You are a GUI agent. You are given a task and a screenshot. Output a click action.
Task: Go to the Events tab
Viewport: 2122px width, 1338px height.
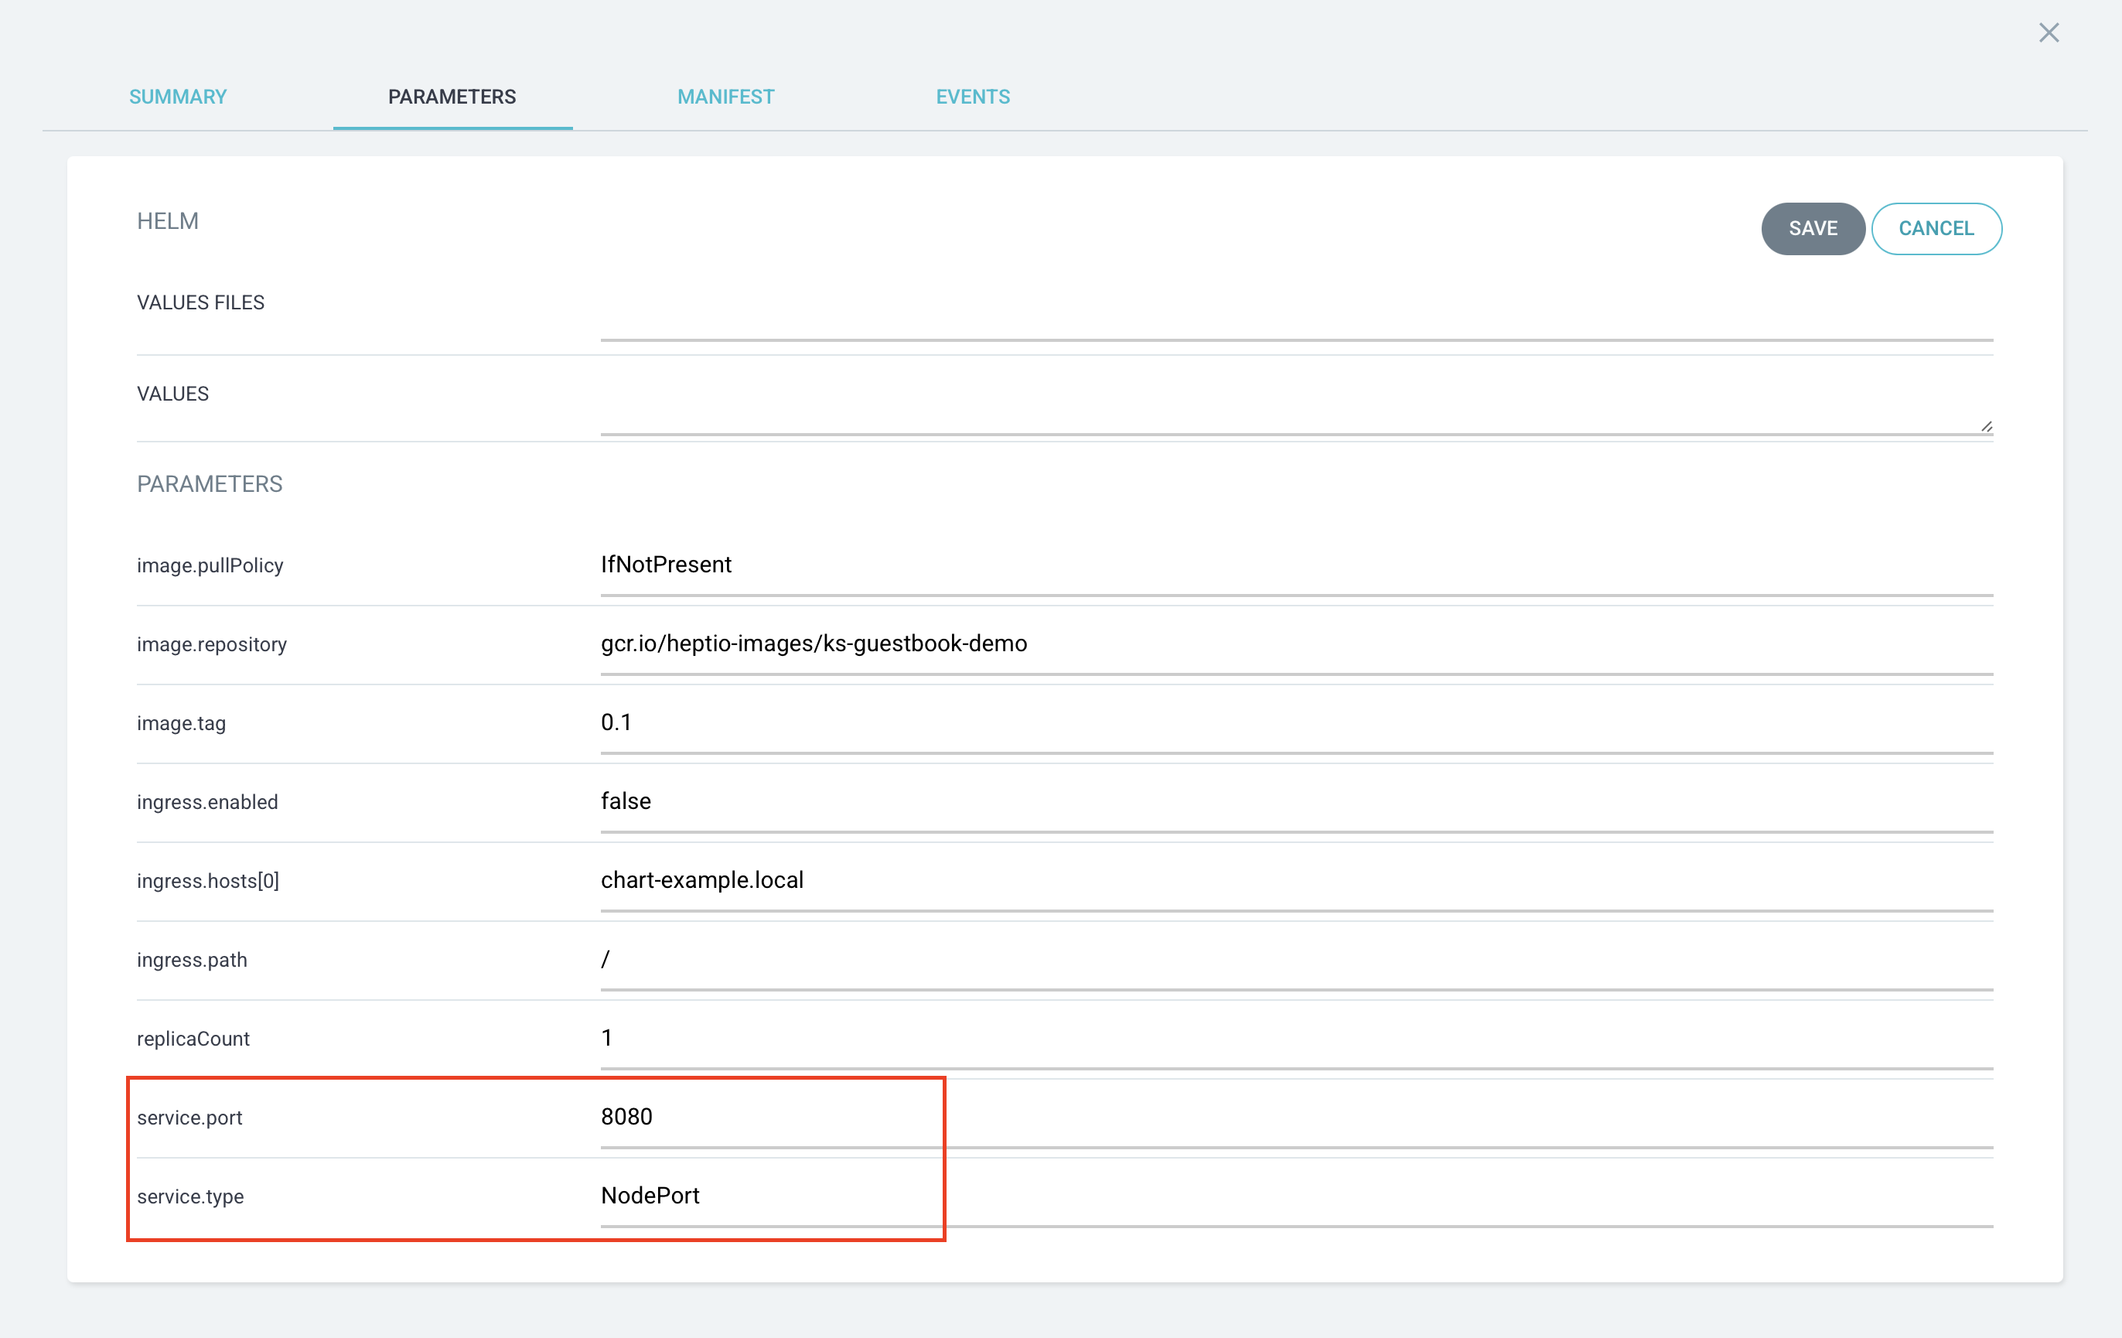pyautogui.click(x=972, y=97)
